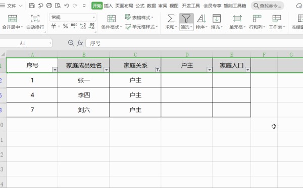
Task: Switch to the 插入 ribbon tab
Action: point(108,6)
